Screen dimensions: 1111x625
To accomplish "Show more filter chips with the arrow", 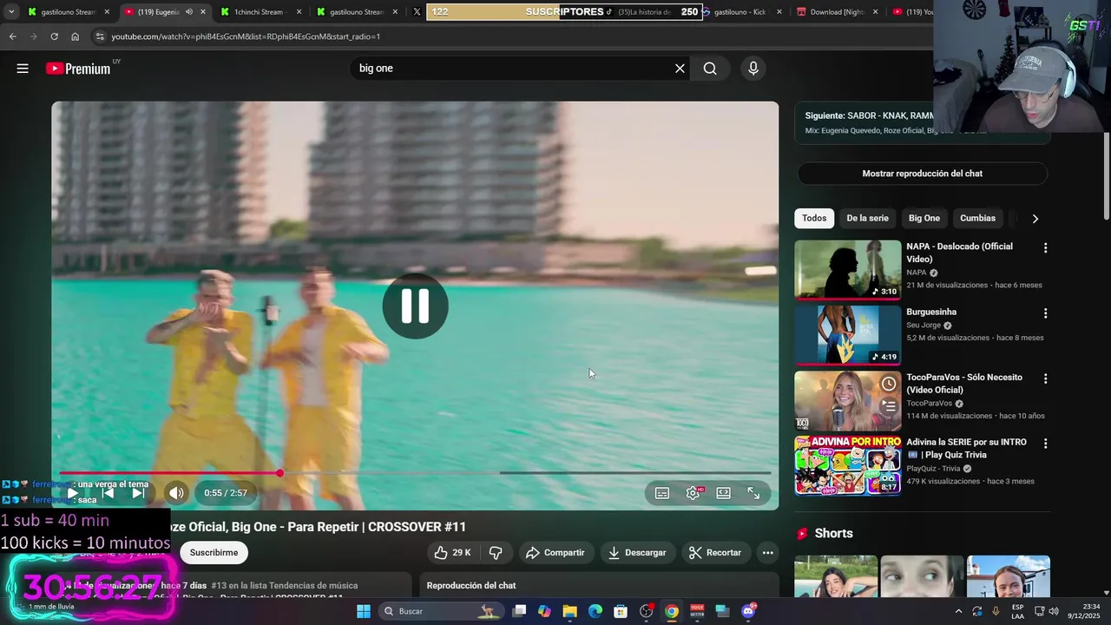I will coord(1035,219).
